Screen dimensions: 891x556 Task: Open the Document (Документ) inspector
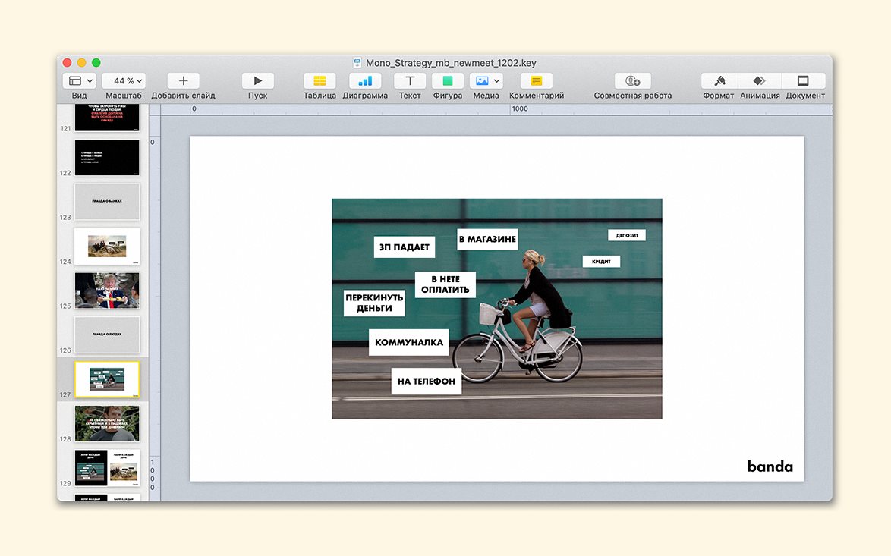pyautogui.click(x=804, y=80)
